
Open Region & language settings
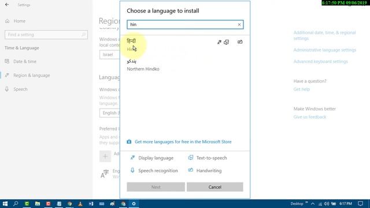point(32,75)
